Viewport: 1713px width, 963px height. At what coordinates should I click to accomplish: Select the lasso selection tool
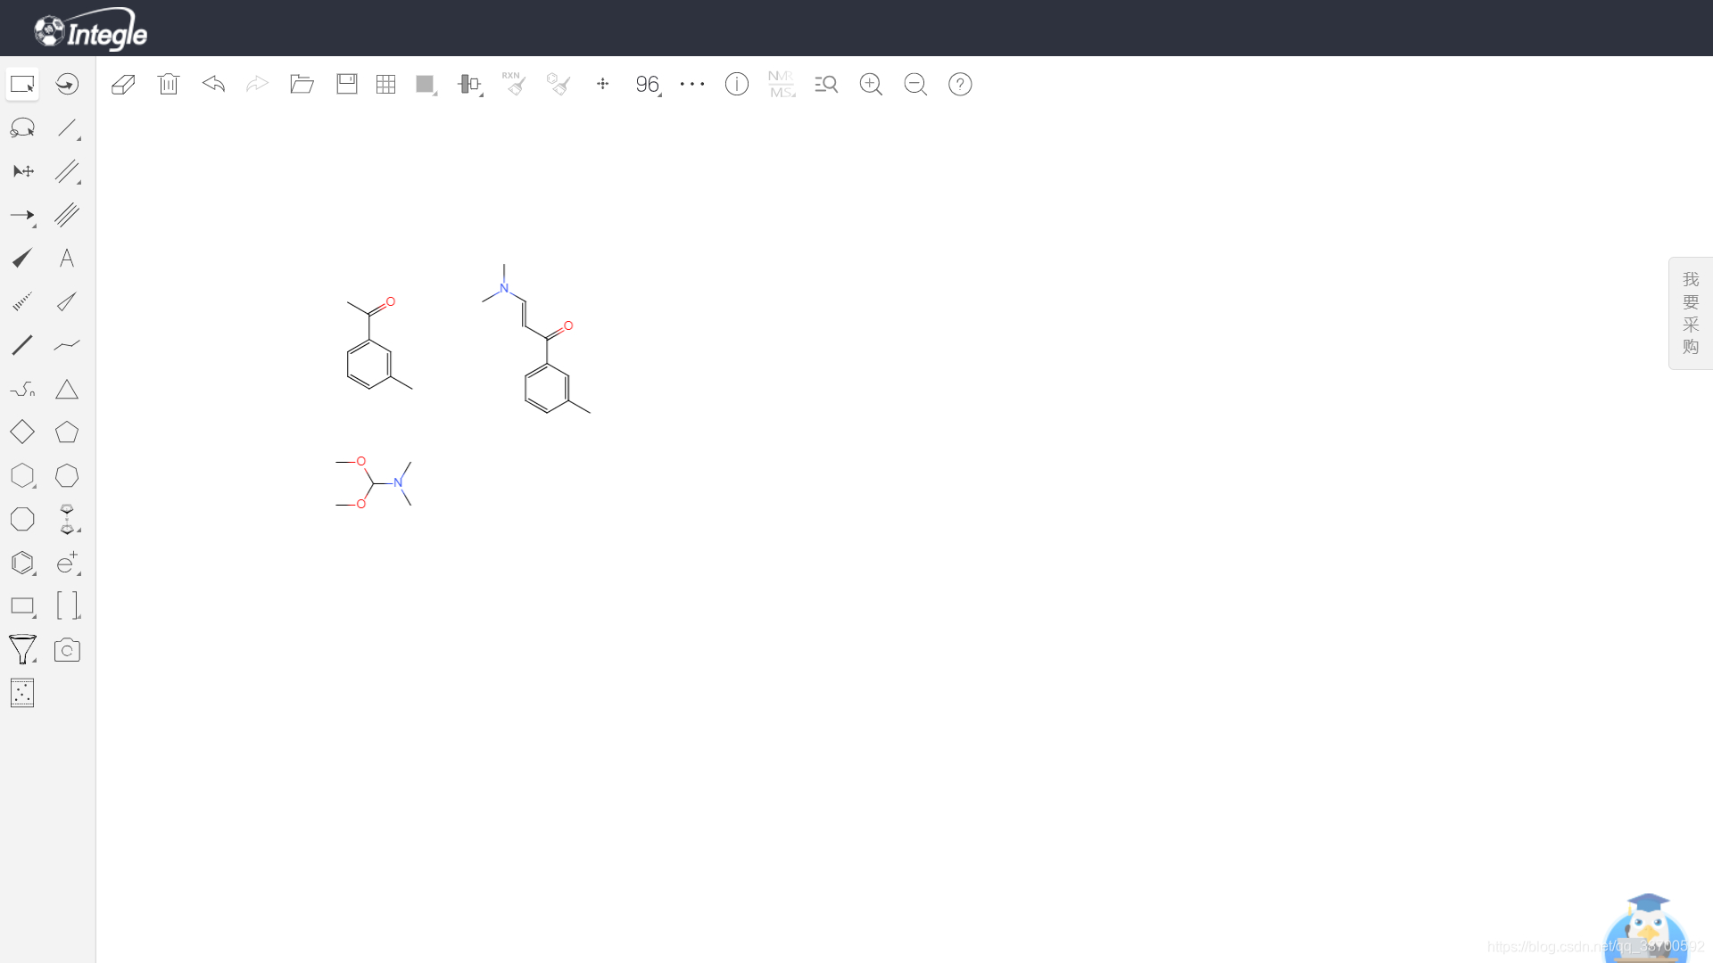click(x=22, y=128)
